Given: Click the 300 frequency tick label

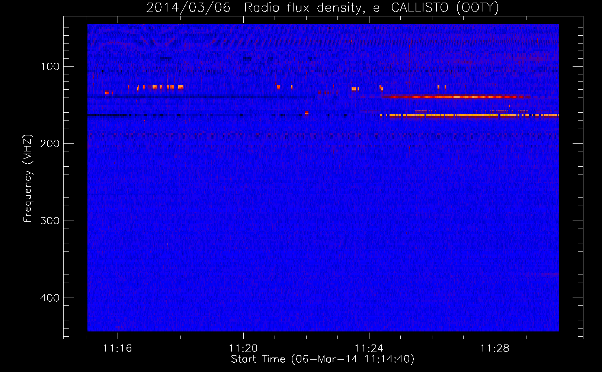Looking at the screenshot, I should [50, 221].
